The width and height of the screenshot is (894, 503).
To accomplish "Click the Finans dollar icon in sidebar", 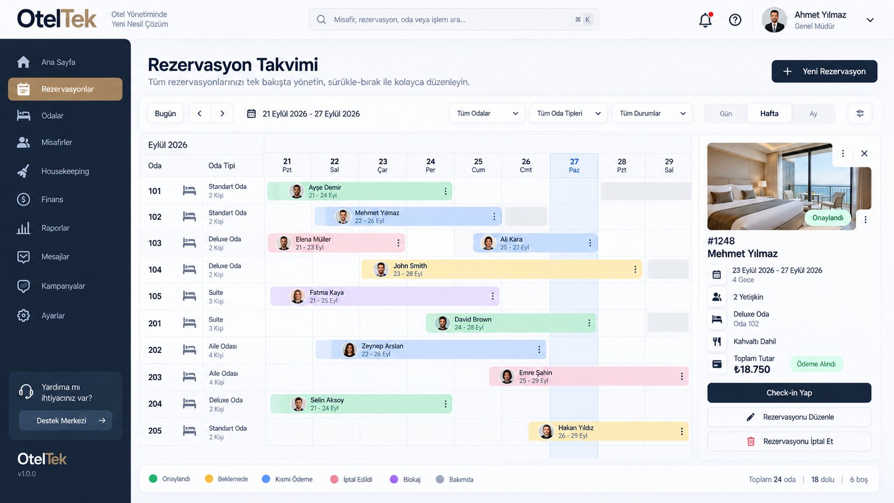I will 24,199.
